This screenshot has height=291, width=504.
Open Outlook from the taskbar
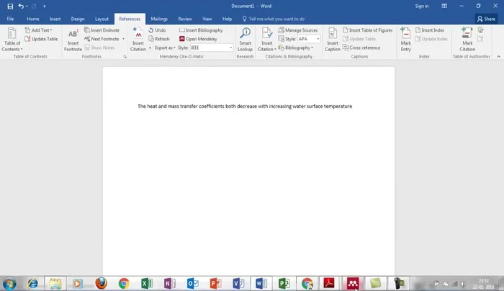pos(192,284)
